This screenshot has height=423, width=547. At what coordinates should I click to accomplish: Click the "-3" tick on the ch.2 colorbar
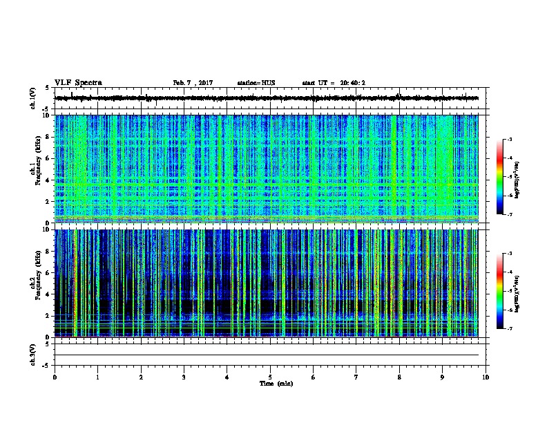pos(510,254)
